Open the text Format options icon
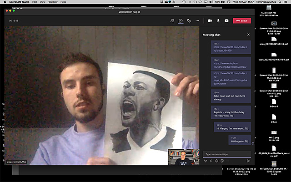The height and width of the screenshot is (182, 291). coord(205,161)
